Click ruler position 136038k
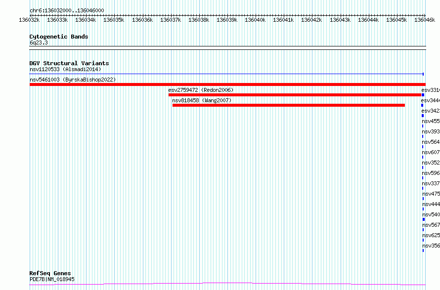440x290 pixels. click(x=199, y=20)
